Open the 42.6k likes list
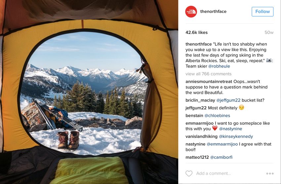 pos(196,32)
